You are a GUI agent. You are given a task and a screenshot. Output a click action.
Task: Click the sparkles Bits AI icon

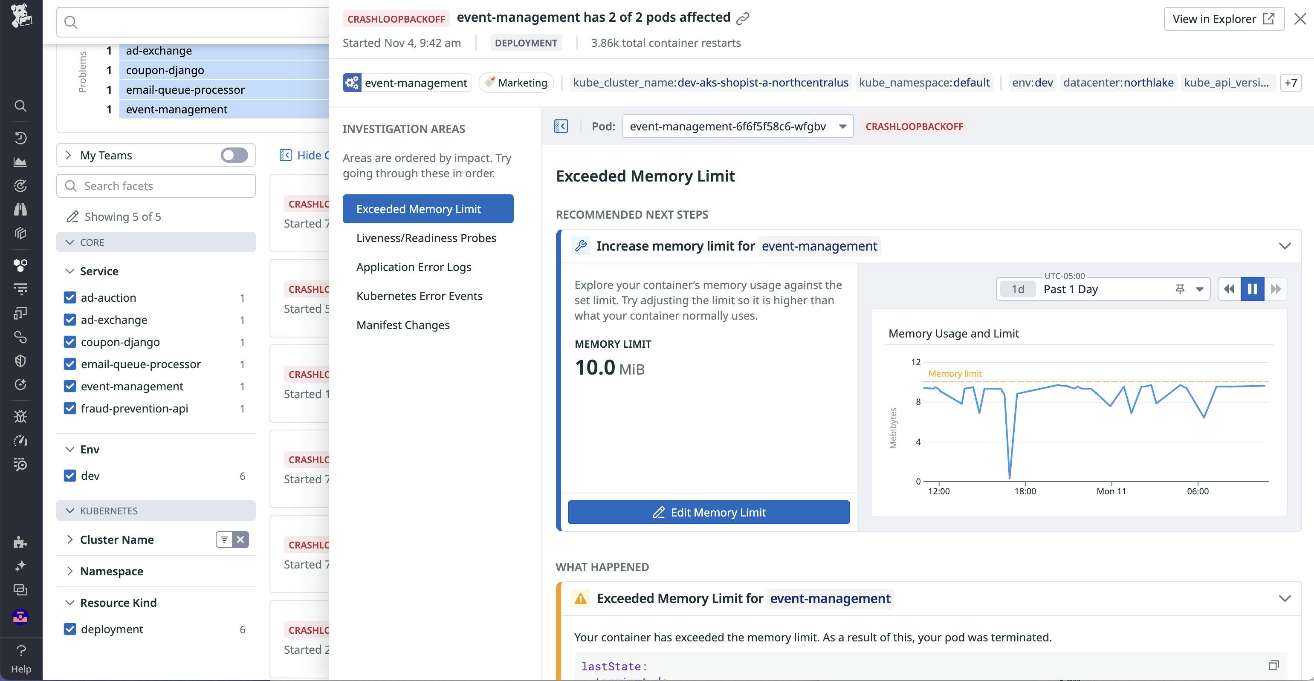[20, 566]
